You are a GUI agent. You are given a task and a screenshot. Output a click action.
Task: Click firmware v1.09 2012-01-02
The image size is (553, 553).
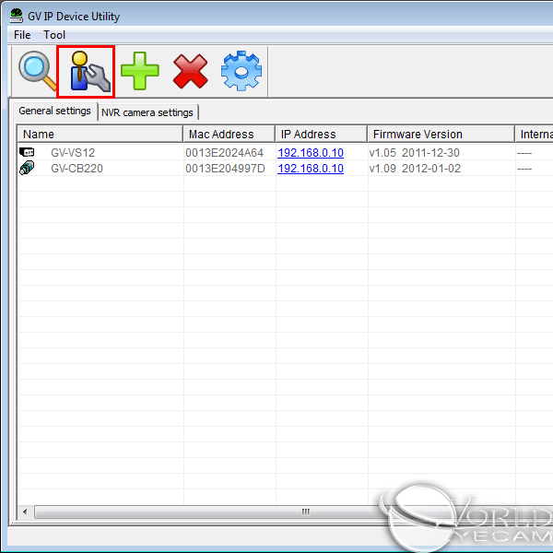(x=415, y=169)
